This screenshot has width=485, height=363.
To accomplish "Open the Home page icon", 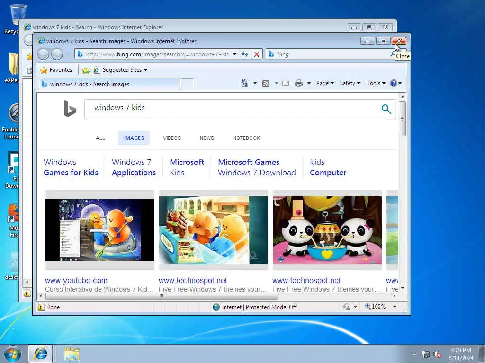I will (x=245, y=83).
